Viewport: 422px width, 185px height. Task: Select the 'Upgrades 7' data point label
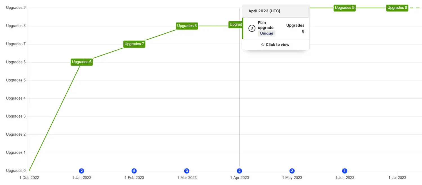(x=134, y=44)
